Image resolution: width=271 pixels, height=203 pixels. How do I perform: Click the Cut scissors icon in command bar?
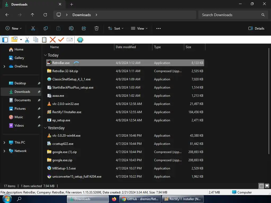33,28
